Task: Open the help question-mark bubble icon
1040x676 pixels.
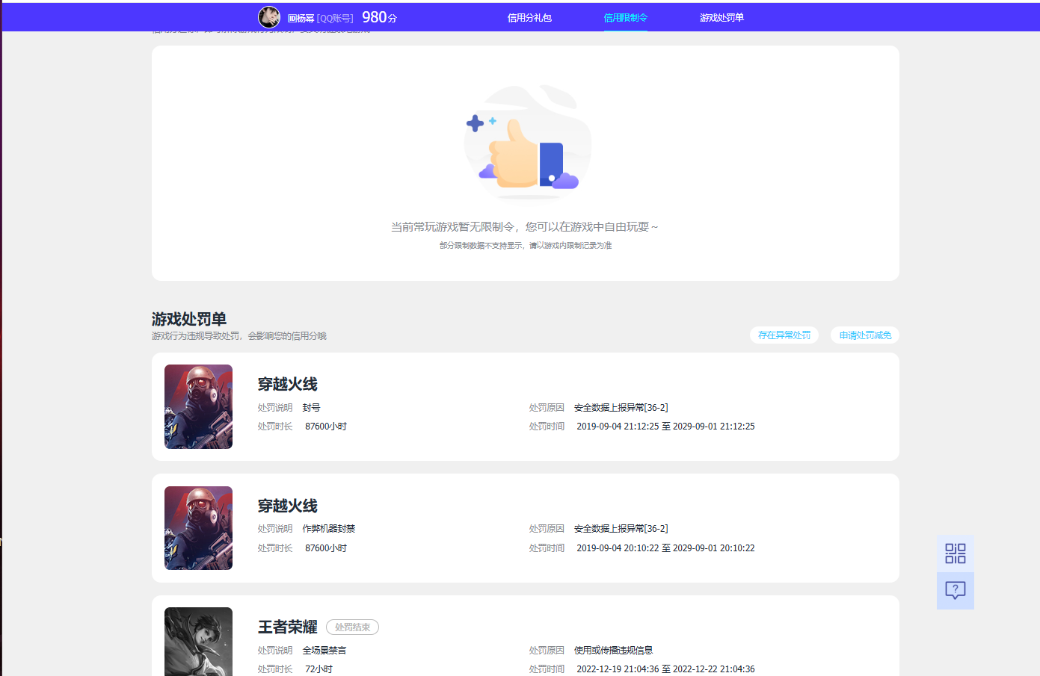Action: coord(955,591)
